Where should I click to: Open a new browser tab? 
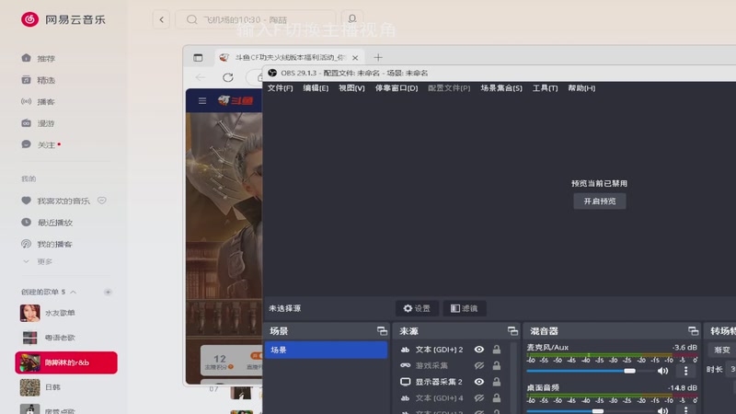(x=378, y=58)
